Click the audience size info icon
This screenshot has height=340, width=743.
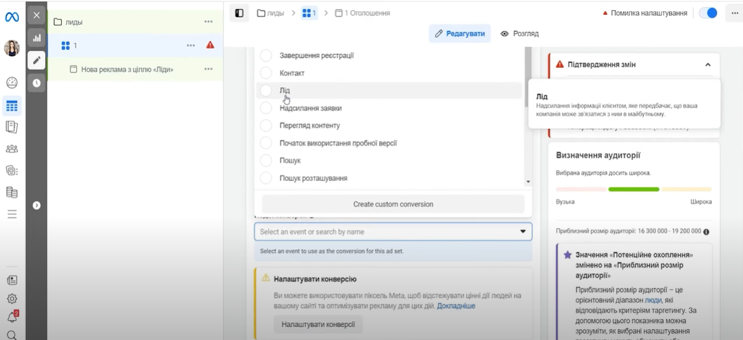coord(707,231)
